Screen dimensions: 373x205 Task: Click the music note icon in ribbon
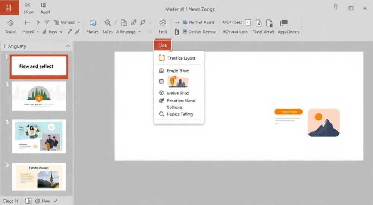click(x=134, y=22)
